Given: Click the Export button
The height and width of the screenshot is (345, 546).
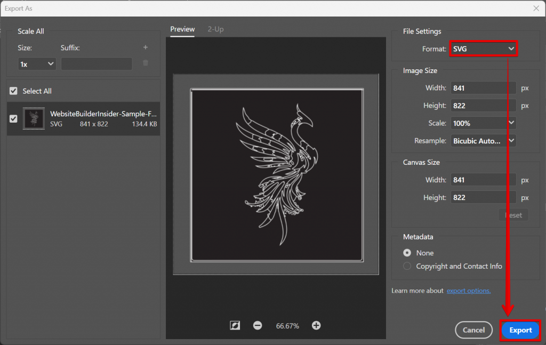Looking at the screenshot, I should click(520, 330).
